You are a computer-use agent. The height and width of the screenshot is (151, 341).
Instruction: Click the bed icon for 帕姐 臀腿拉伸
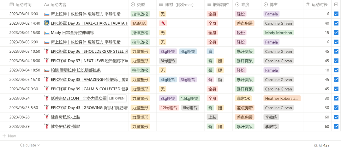click(46, 70)
